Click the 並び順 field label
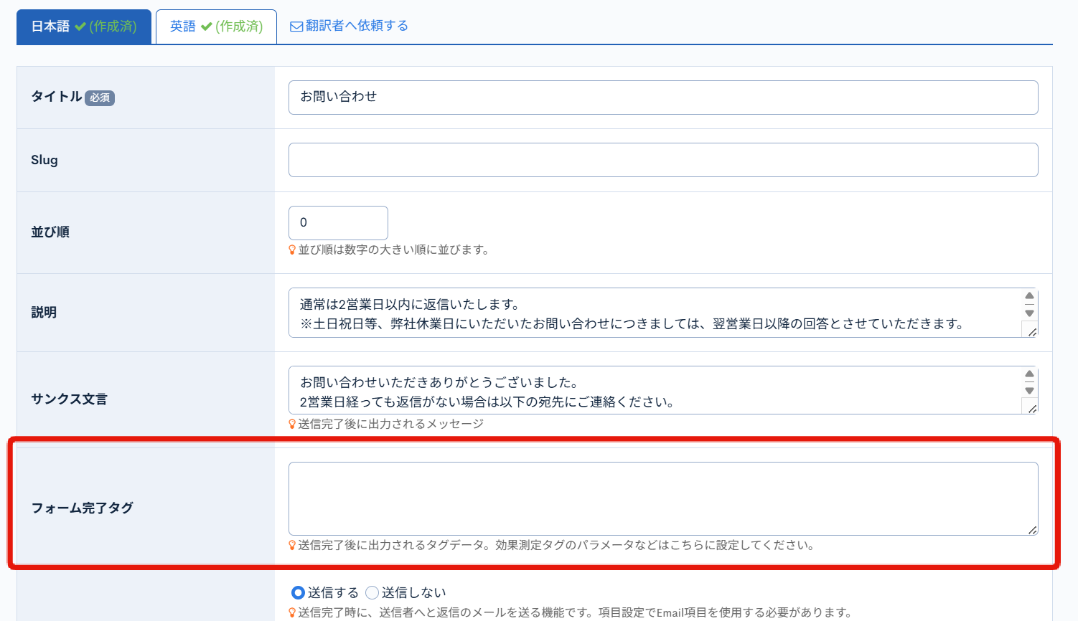1078x621 pixels. (50, 232)
